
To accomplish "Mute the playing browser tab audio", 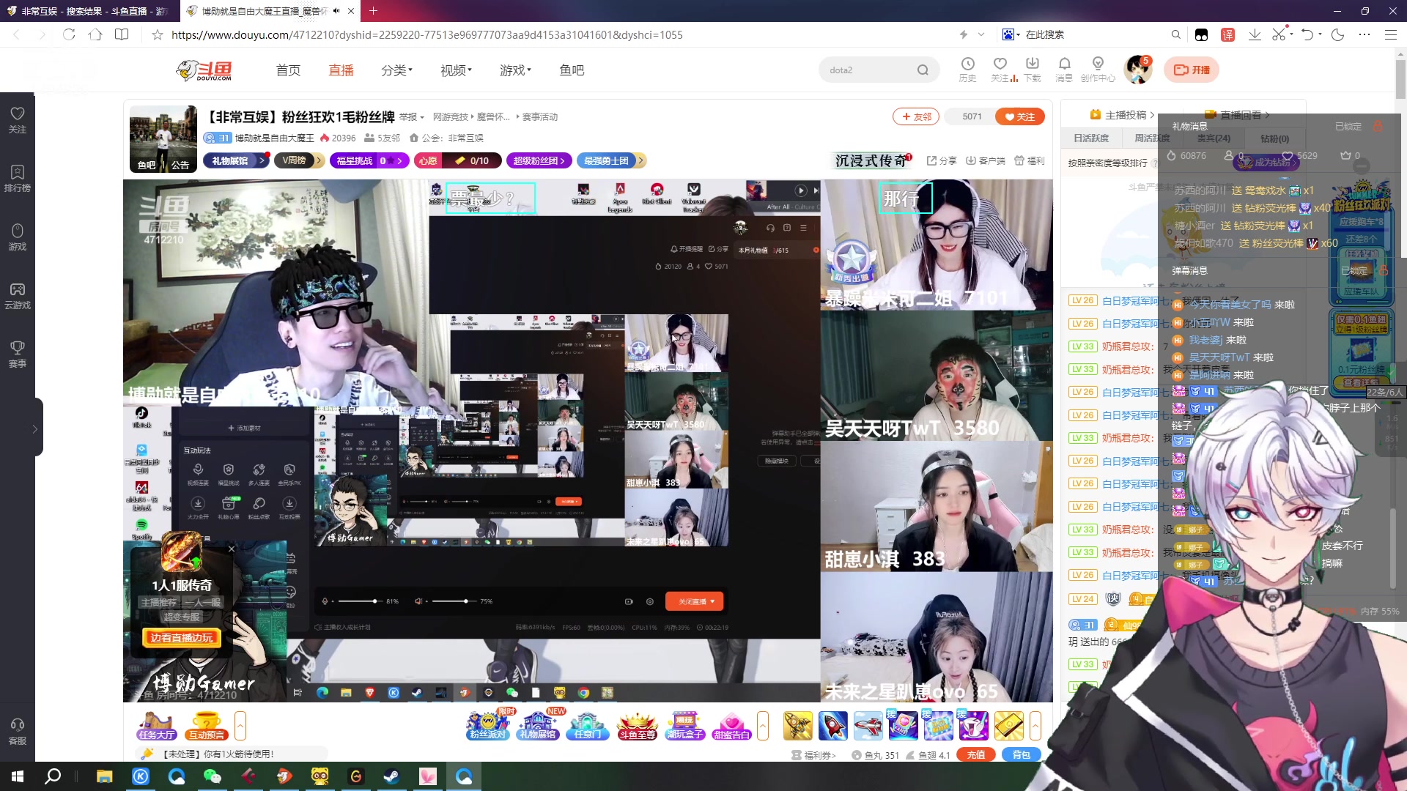I will (x=336, y=11).
